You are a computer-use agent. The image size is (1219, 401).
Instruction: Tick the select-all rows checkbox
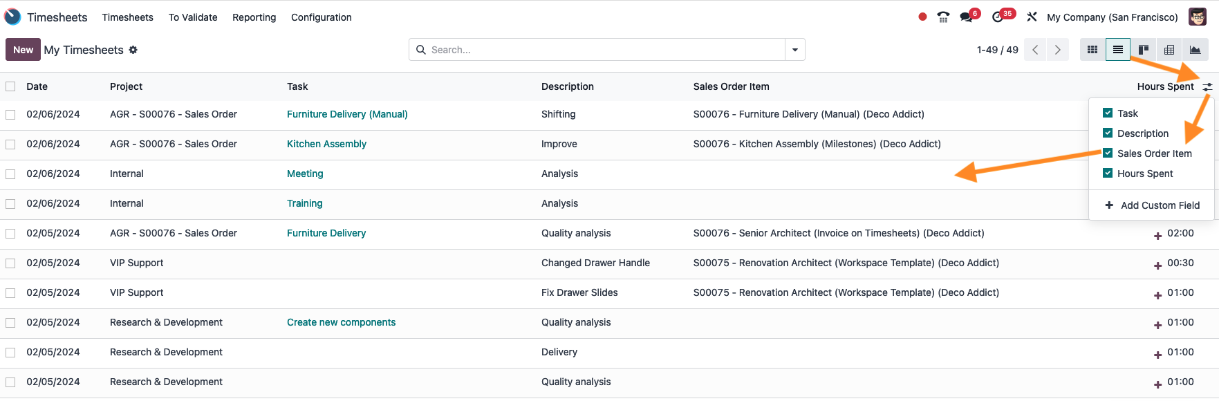pos(10,86)
